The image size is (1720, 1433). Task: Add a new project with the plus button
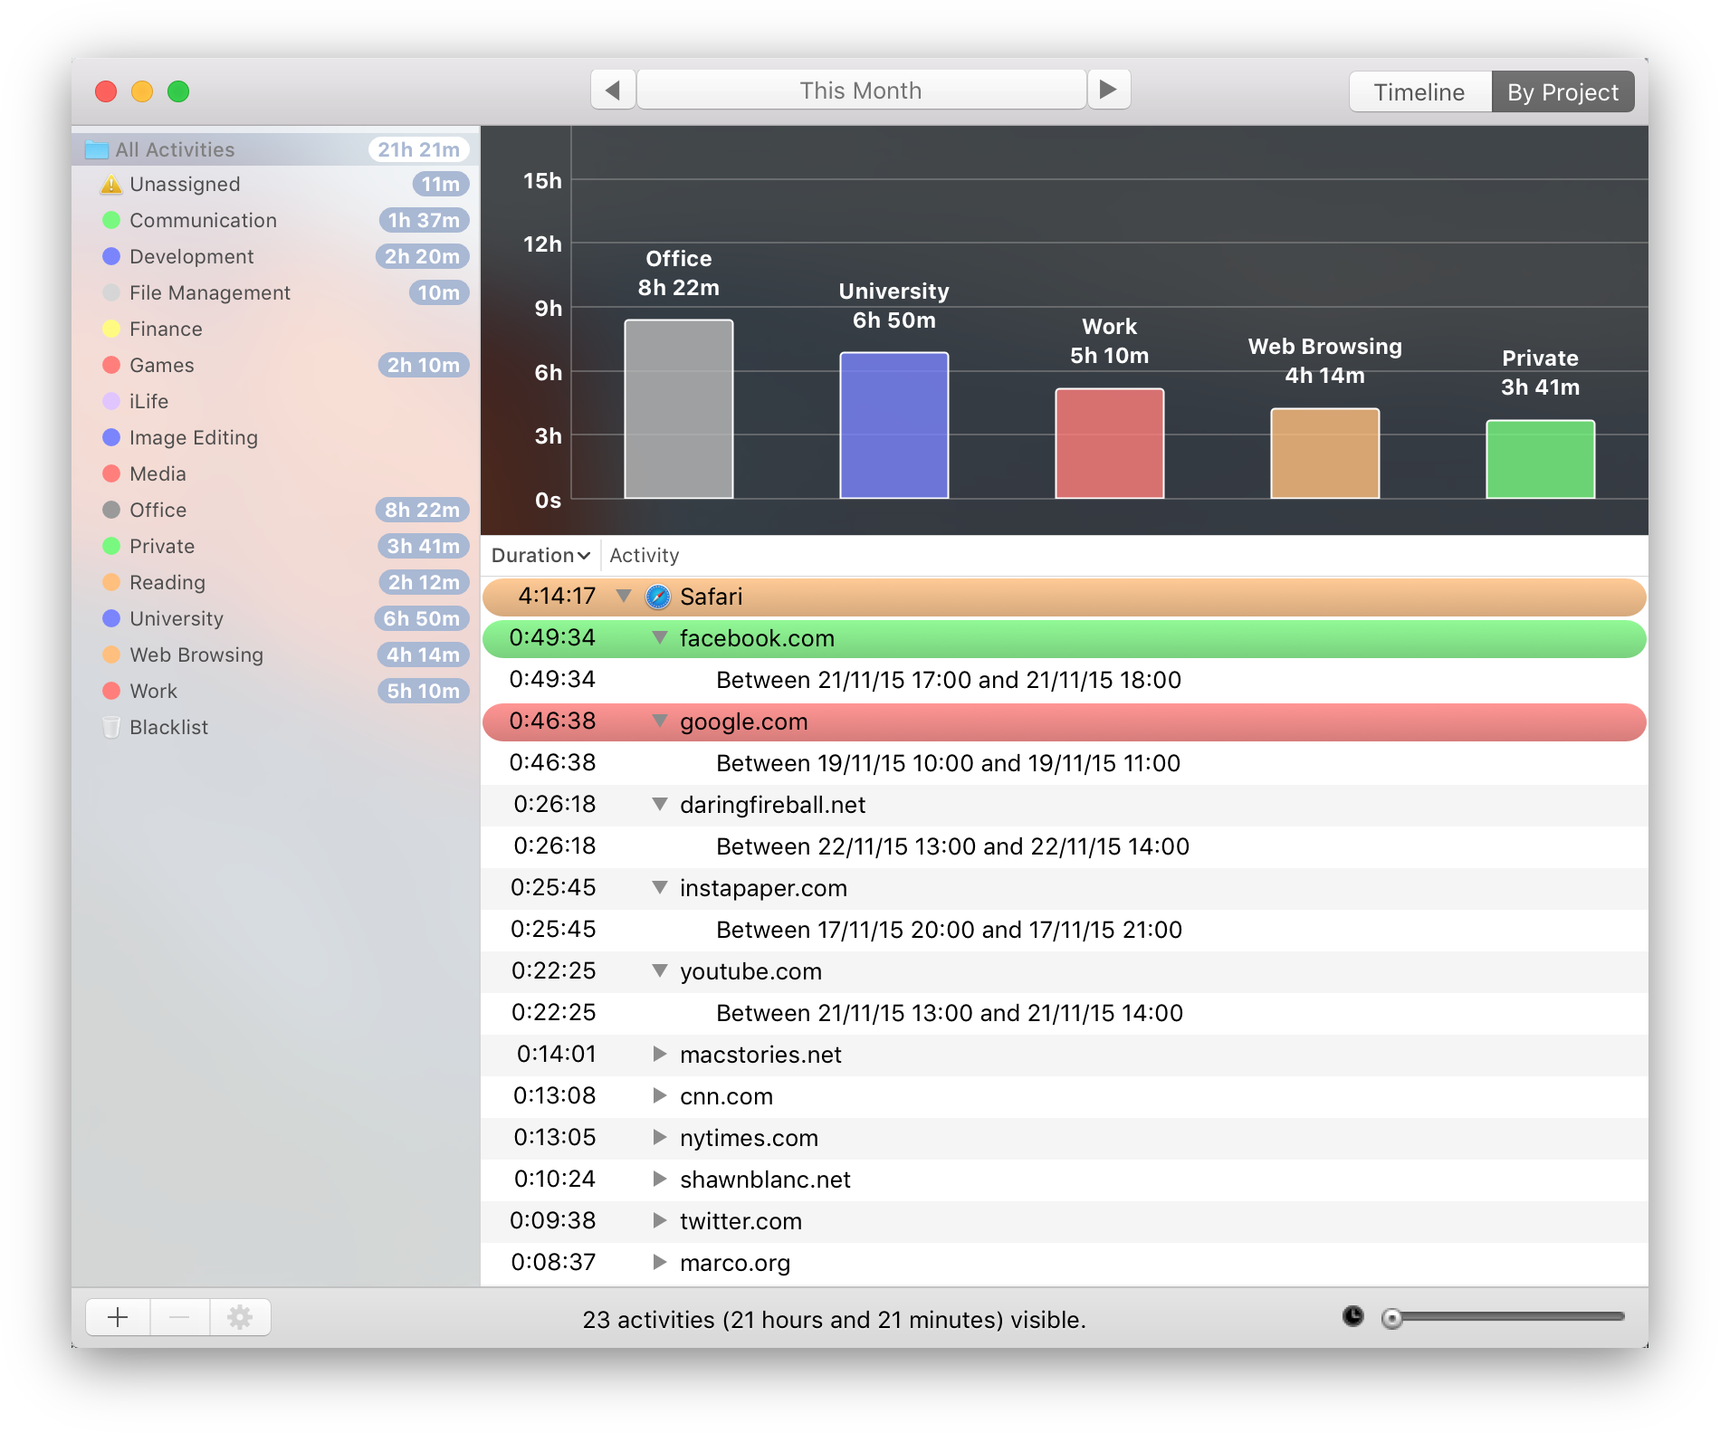(118, 1317)
